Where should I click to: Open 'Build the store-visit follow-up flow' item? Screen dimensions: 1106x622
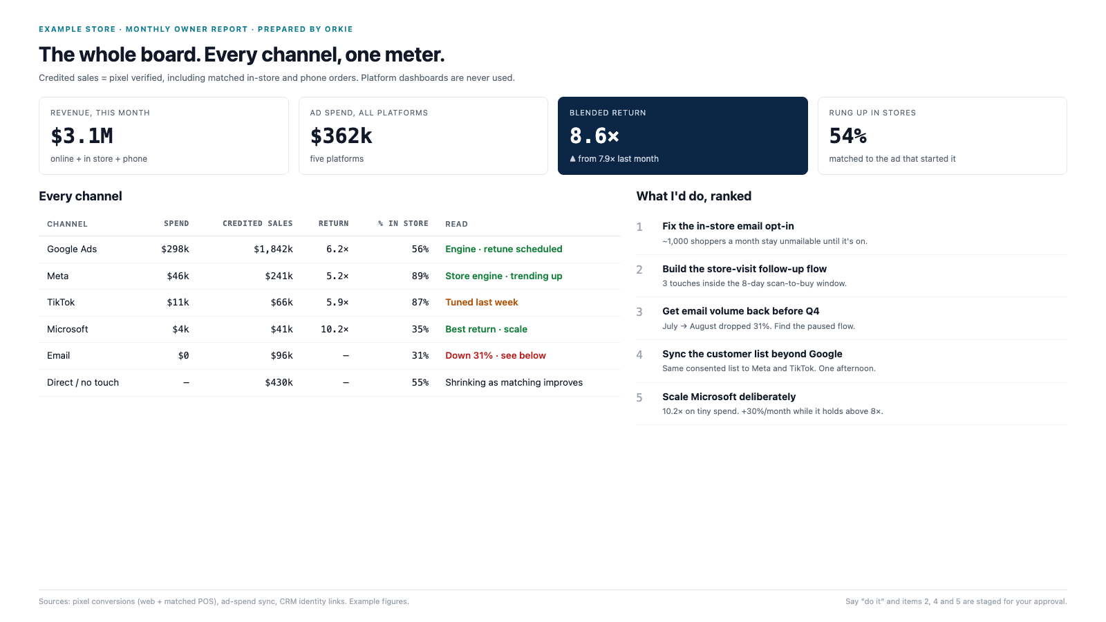click(x=744, y=269)
